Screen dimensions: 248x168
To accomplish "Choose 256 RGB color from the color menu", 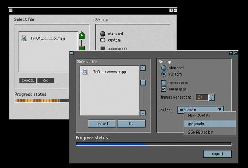I will [x=210, y=132].
